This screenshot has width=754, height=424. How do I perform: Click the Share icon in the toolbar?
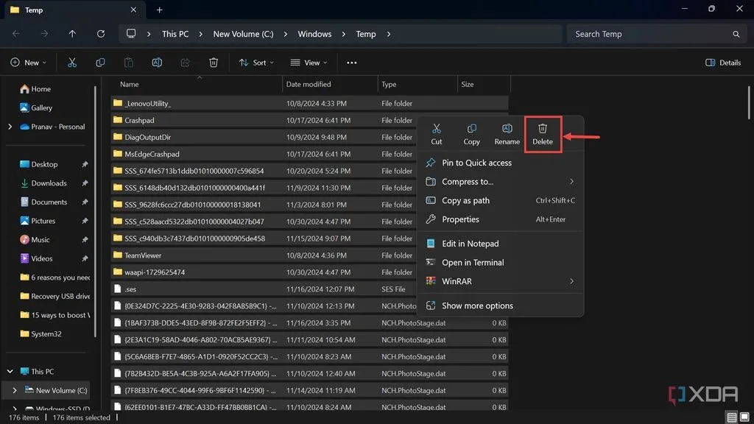[185, 63]
